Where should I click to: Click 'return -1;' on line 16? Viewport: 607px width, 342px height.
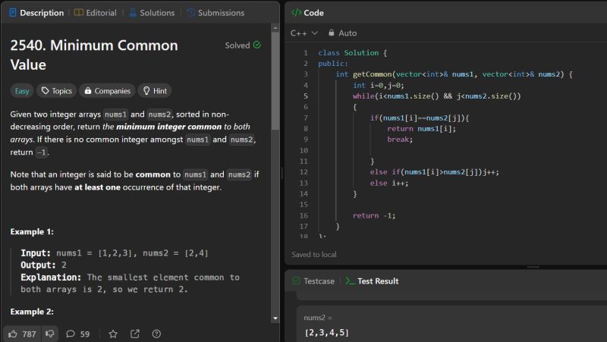[x=374, y=215]
